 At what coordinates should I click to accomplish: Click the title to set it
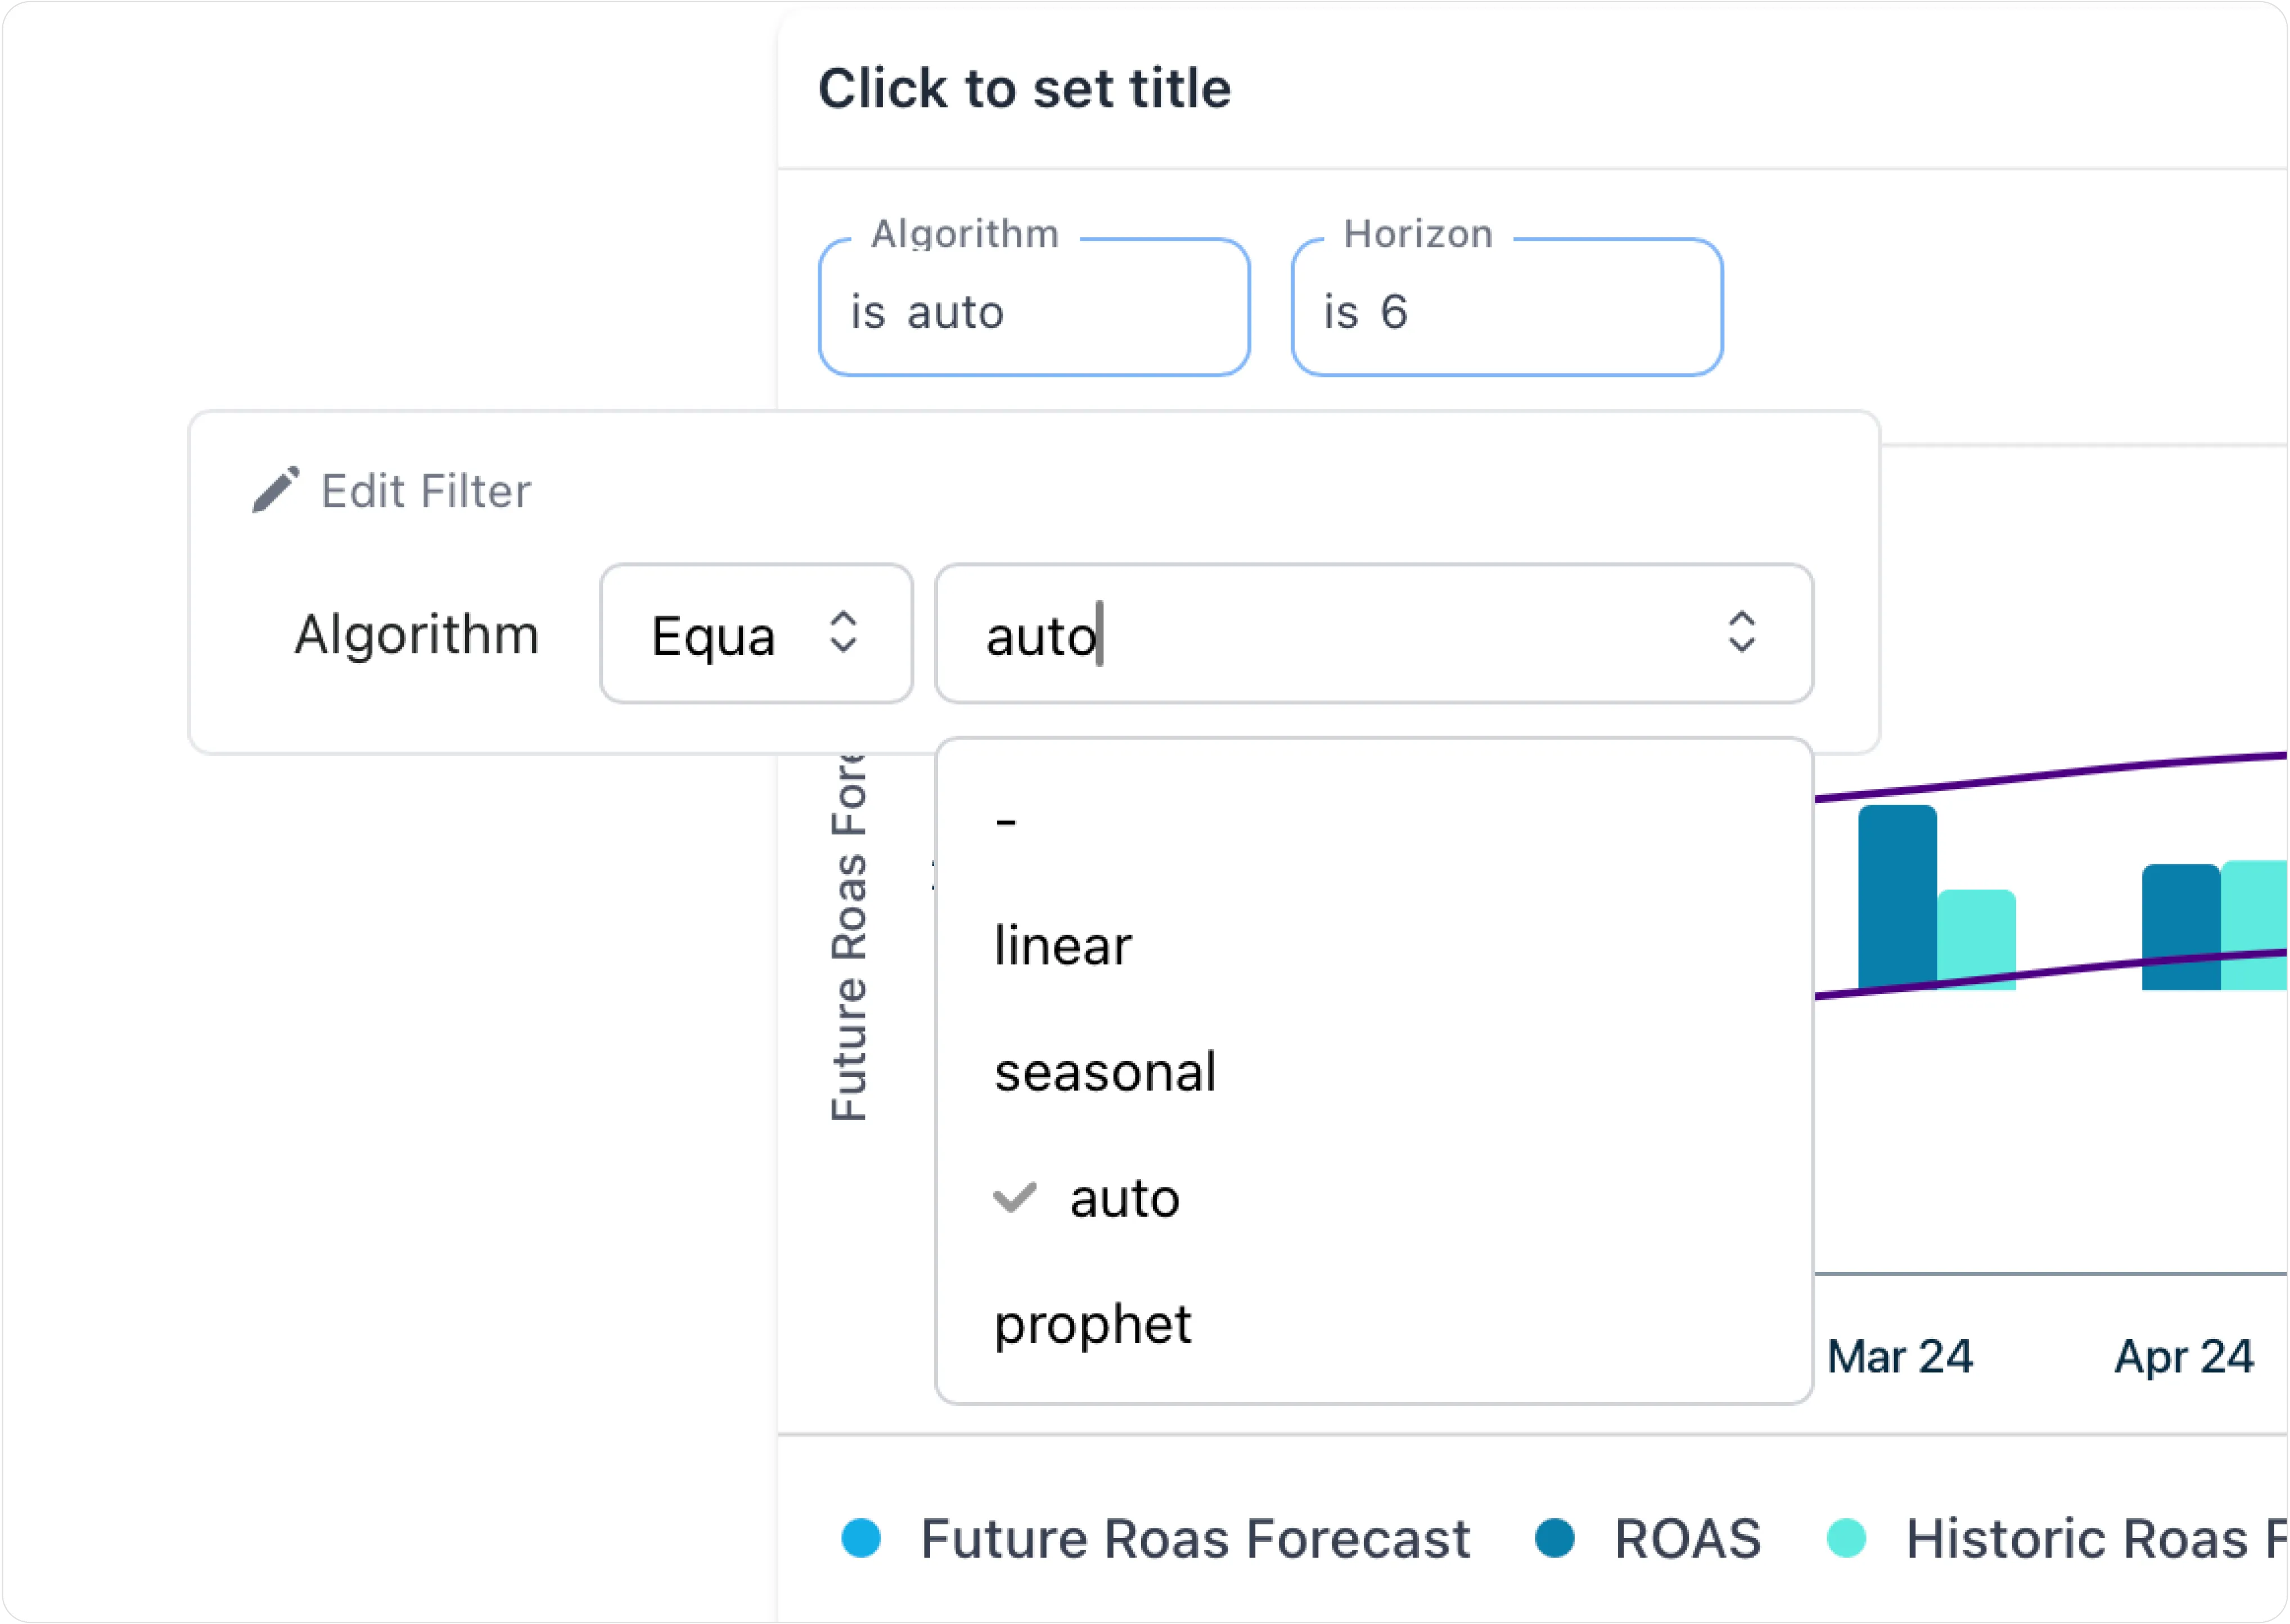click(1024, 88)
